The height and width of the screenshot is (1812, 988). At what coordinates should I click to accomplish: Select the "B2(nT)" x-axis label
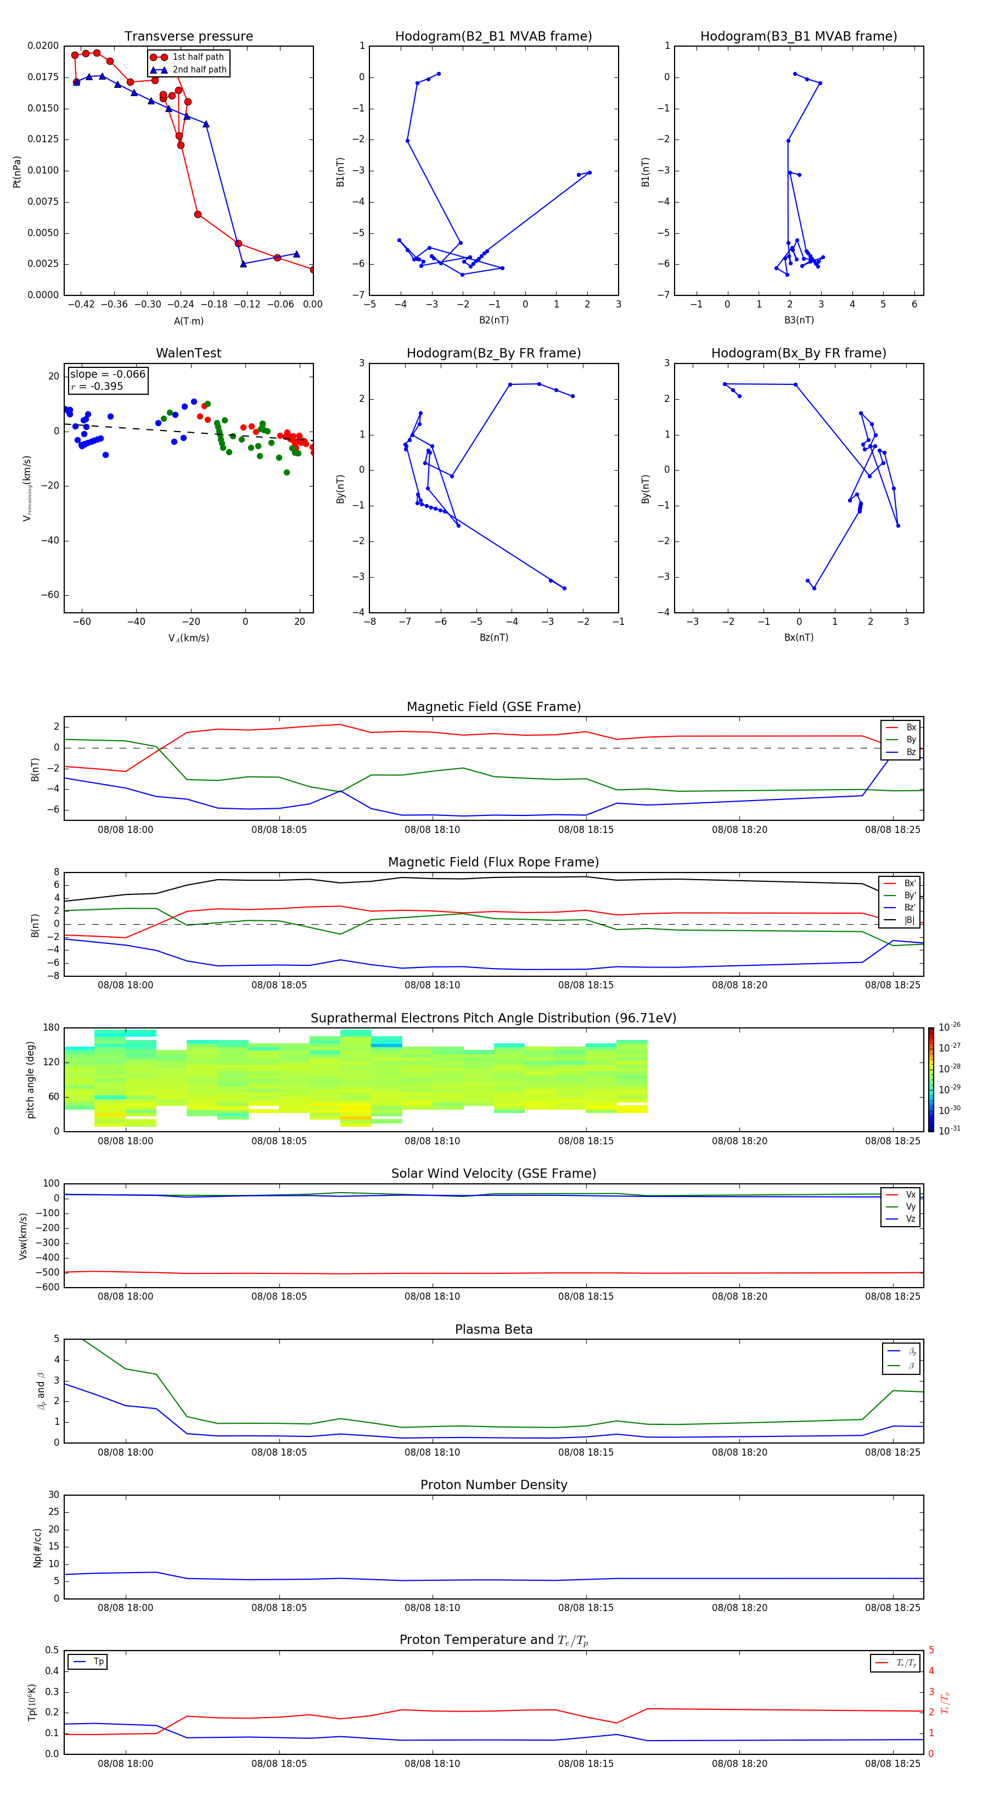[493, 320]
